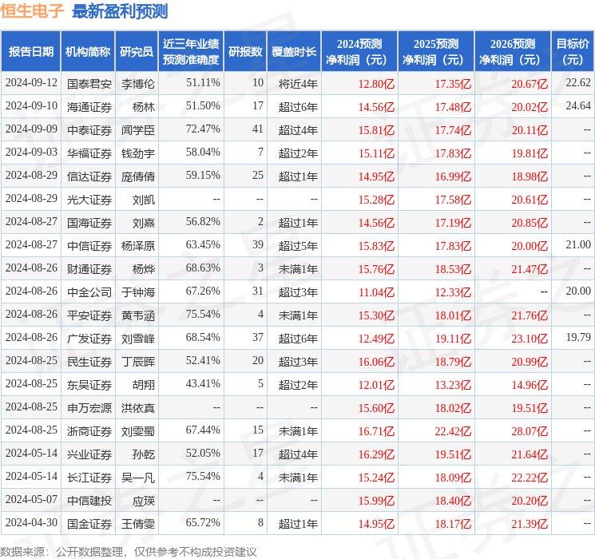Click the 22.42亿 2025 forecast value
Screen dimensions: 595x559
453,431
